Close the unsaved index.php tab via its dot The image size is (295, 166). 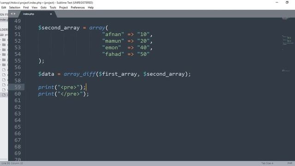coord(51,14)
